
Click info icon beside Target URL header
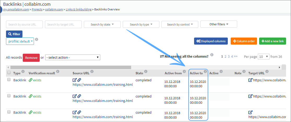267,71
